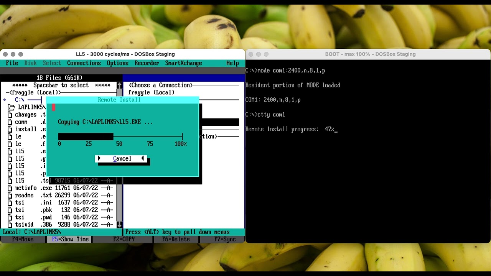Click "Remote Install progress: 47%" text
The image size is (491, 276).
(x=290, y=129)
